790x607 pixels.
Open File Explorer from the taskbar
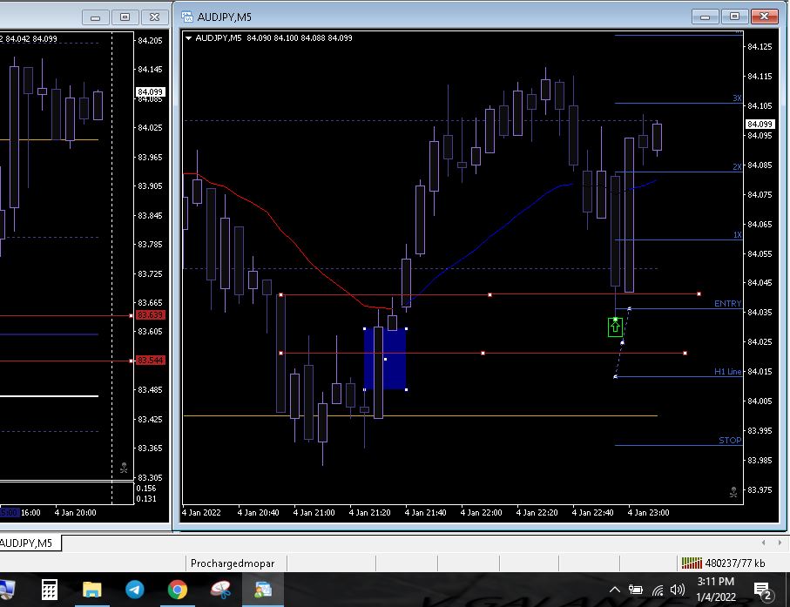tap(91, 590)
